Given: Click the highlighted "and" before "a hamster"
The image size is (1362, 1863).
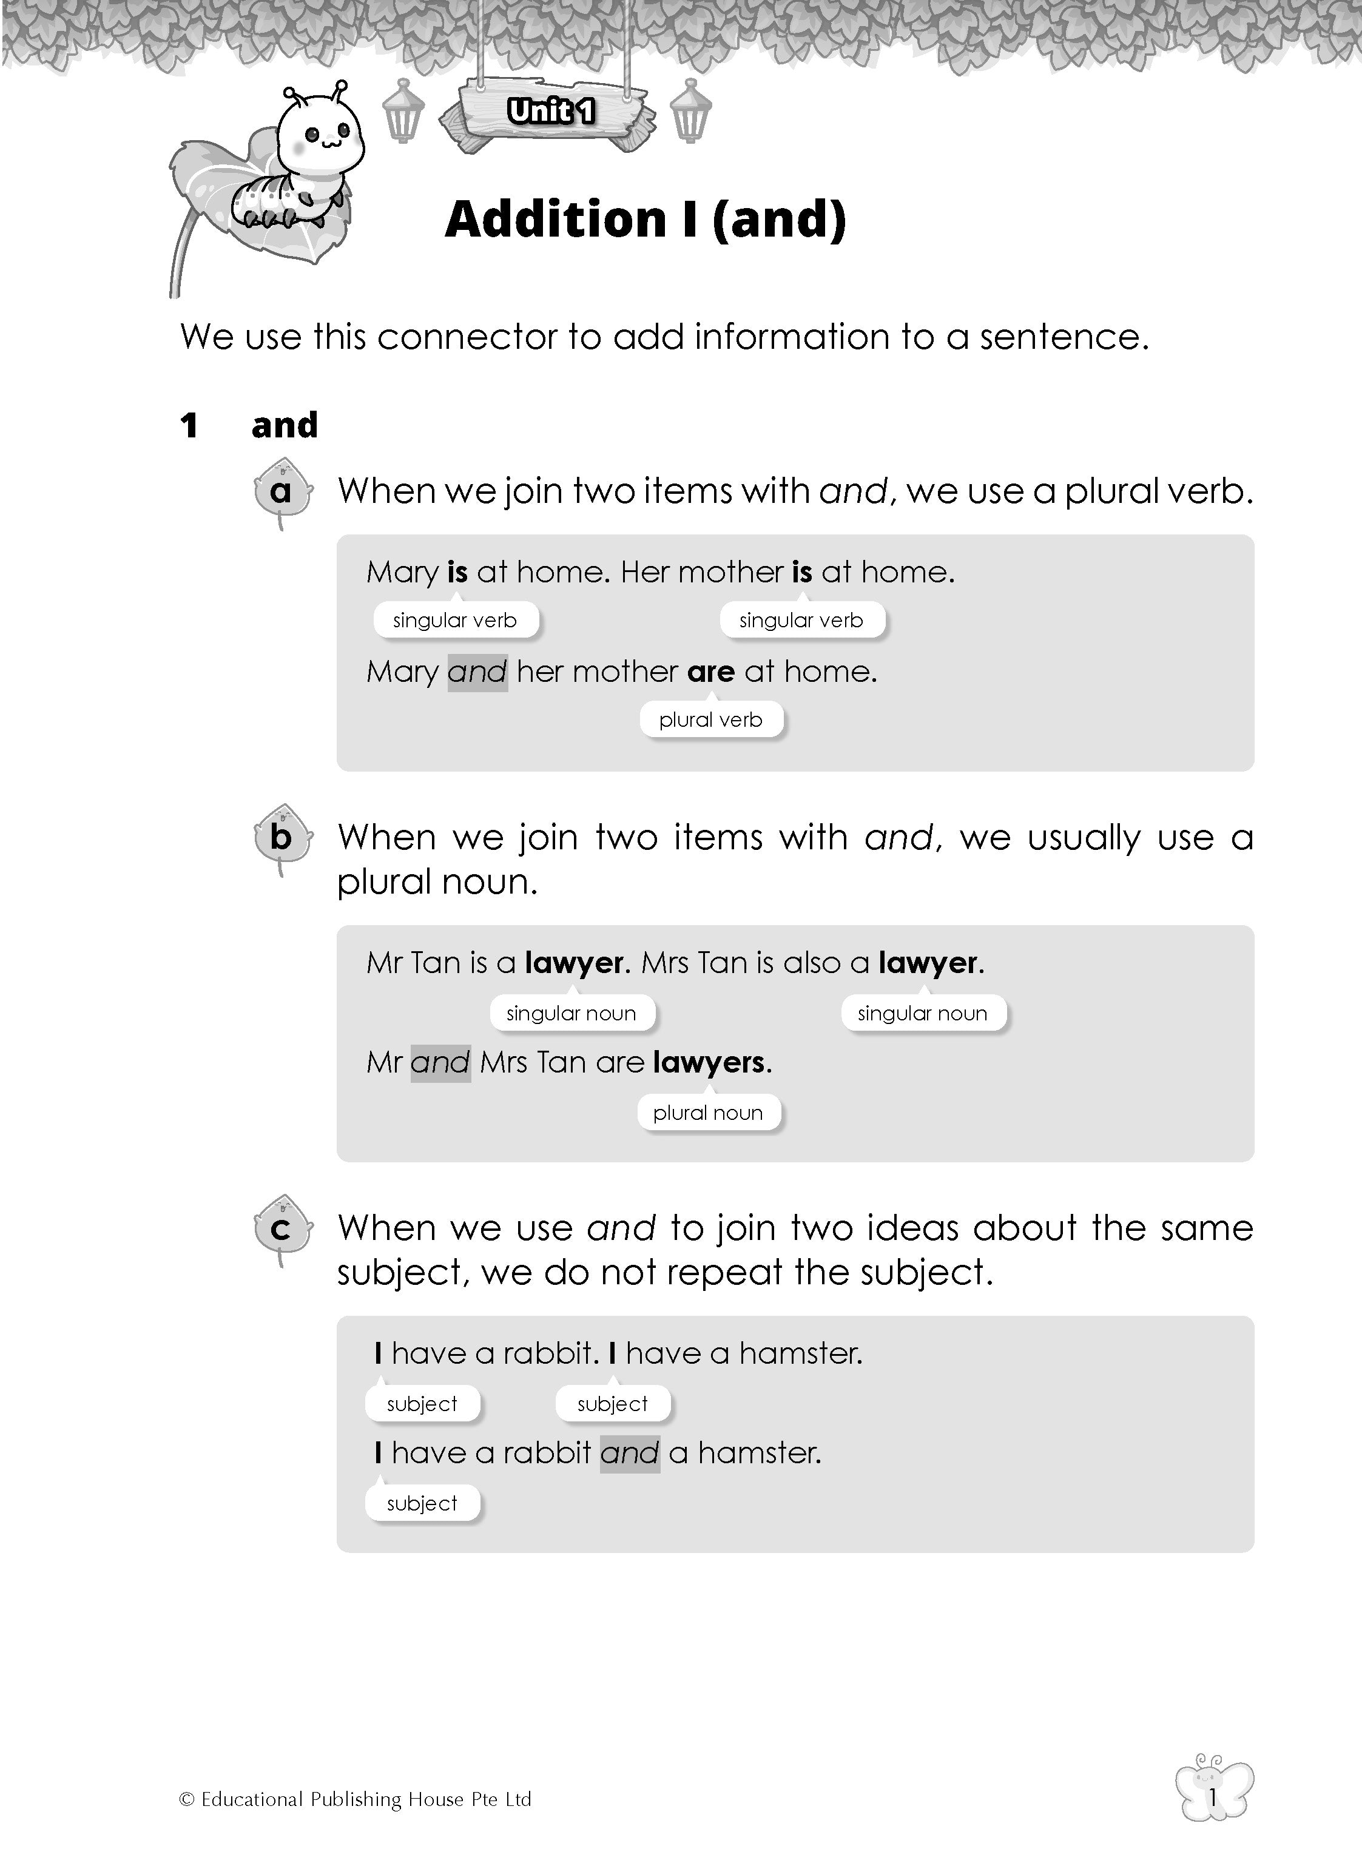Looking at the screenshot, I should pos(630,1452).
